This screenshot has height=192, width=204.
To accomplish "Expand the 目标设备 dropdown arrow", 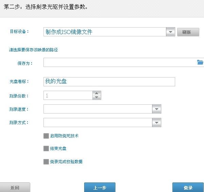I will tap(170, 32).
